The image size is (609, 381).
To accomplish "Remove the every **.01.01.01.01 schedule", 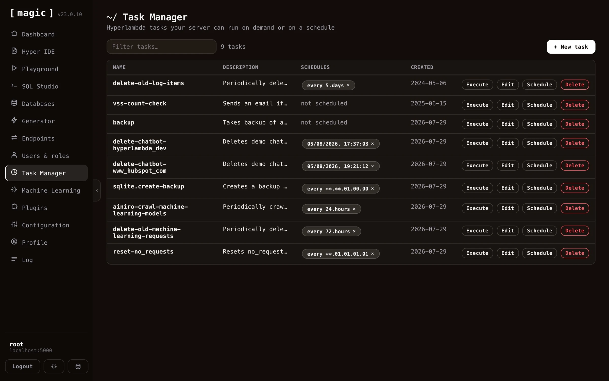I will click(x=373, y=254).
